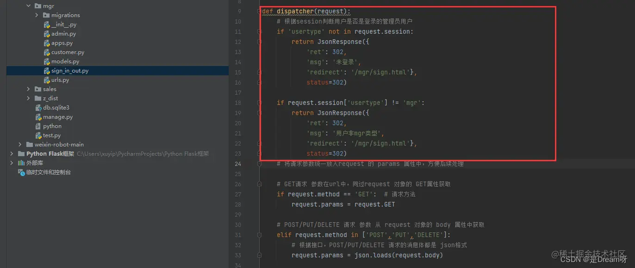Click the z_dist folder icon
The image size is (635, 268).
(x=38, y=98)
